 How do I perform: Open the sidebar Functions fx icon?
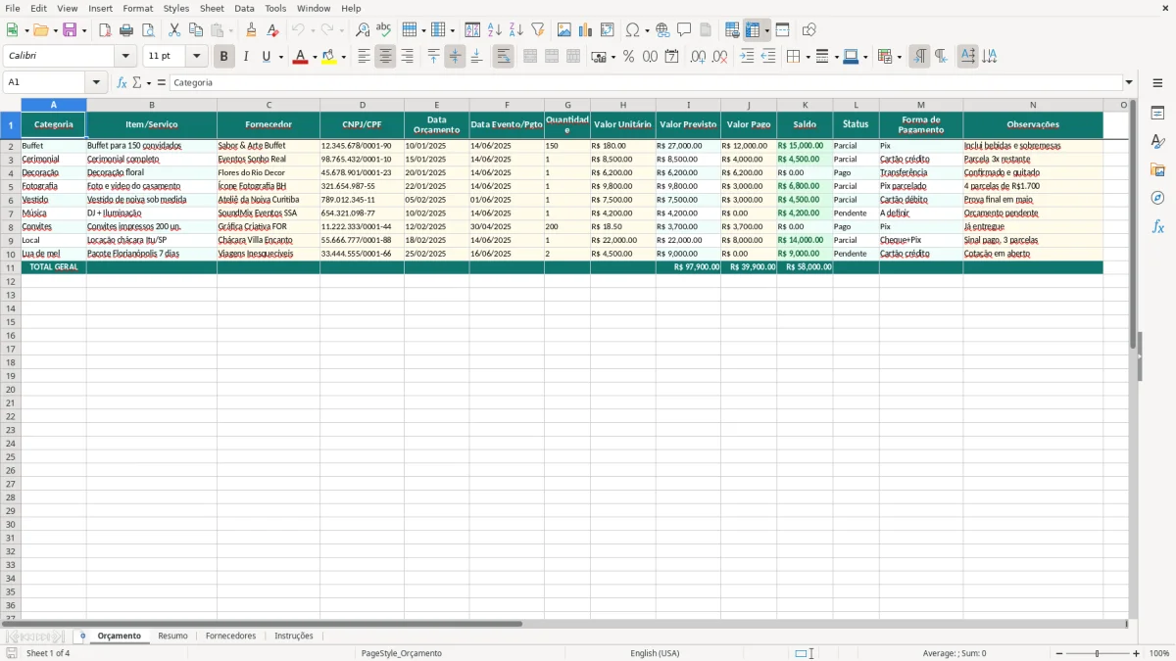pyautogui.click(x=1157, y=226)
